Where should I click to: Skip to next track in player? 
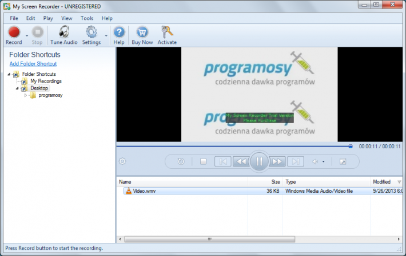[296, 161]
